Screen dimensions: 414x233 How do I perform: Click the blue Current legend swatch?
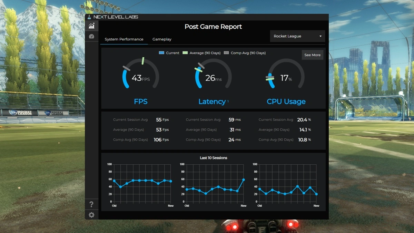161,53
